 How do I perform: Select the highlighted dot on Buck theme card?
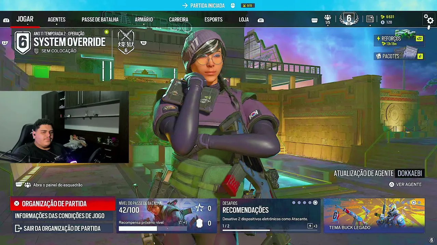tap(414, 203)
